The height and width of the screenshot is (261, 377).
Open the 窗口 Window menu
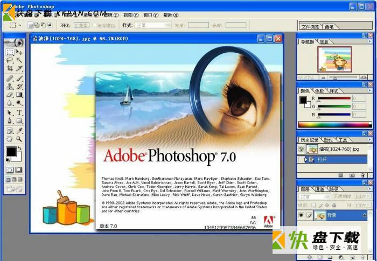click(x=151, y=15)
